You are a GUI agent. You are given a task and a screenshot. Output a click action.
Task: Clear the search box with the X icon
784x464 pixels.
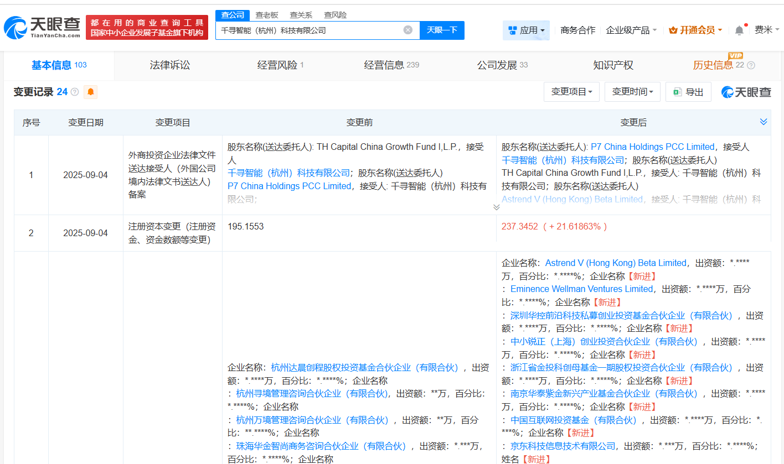pos(408,30)
